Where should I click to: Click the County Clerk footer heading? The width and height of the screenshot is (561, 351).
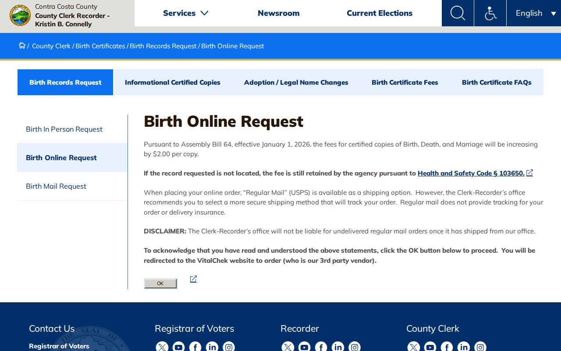[x=433, y=329]
